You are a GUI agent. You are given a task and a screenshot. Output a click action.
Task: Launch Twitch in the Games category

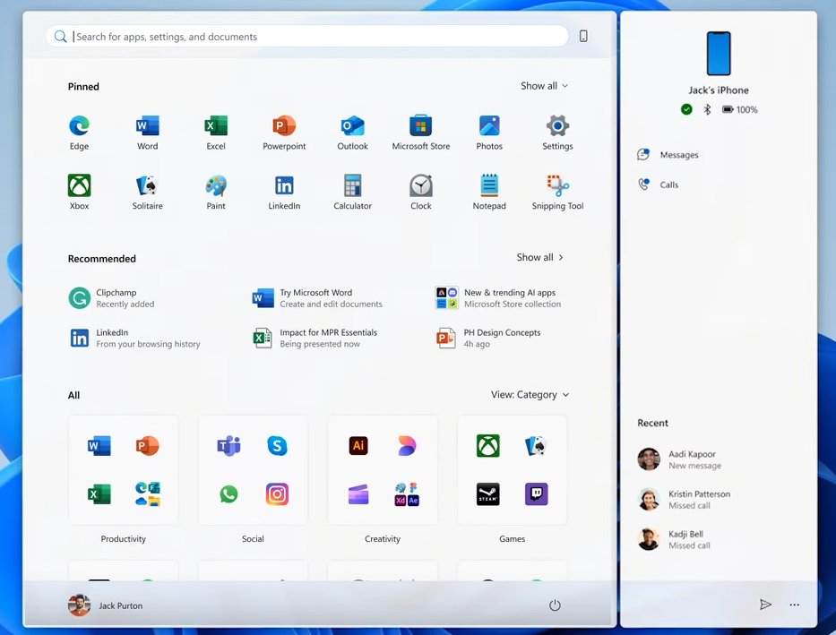click(x=537, y=493)
